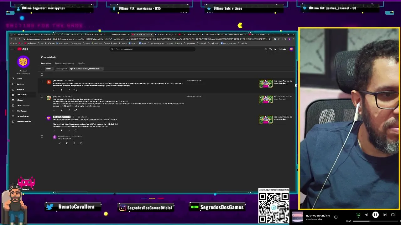Remove the Tipo de conteúdo filter chip
This screenshot has height=225, width=401.
coord(102,69)
